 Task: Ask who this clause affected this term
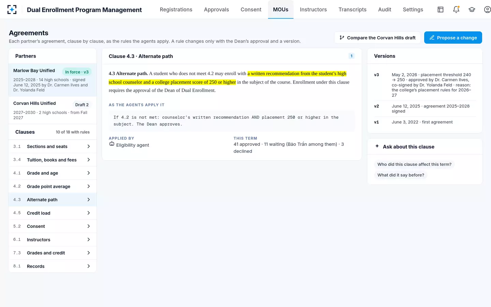point(414,164)
